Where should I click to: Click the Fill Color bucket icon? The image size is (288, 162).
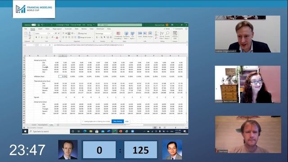(x=52, y=37)
